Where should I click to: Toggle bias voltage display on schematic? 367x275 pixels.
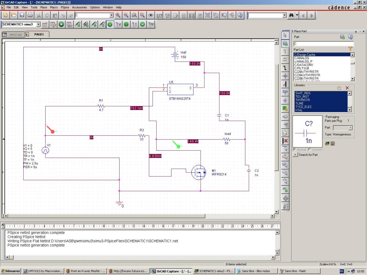(x=110, y=25)
